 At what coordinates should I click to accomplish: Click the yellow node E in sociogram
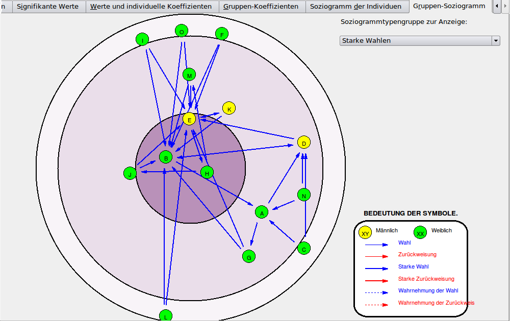click(x=189, y=119)
